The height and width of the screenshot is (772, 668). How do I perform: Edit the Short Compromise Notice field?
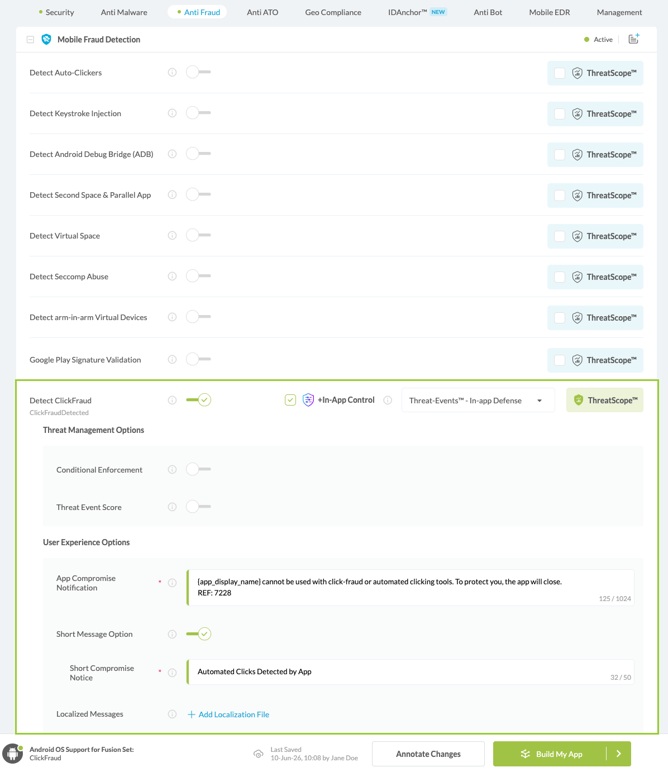tap(411, 672)
